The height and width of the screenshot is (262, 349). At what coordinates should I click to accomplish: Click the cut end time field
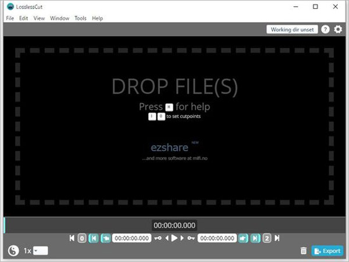[217, 238]
